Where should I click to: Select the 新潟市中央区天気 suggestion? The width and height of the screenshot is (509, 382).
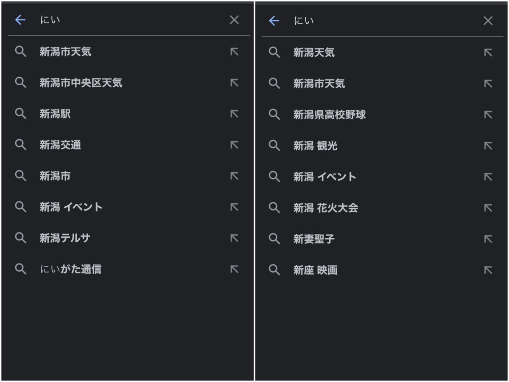[x=81, y=83]
